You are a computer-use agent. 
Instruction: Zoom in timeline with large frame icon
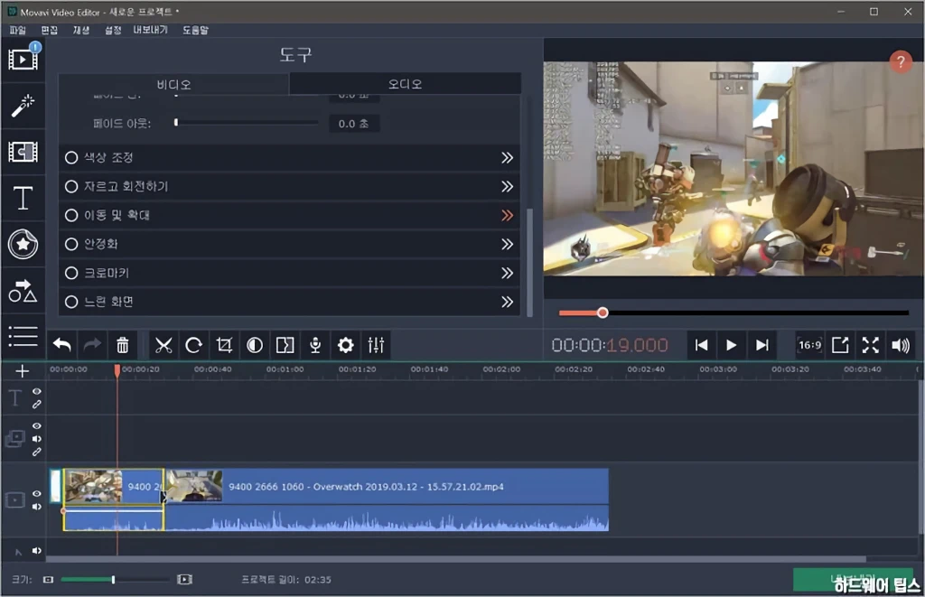click(x=184, y=580)
